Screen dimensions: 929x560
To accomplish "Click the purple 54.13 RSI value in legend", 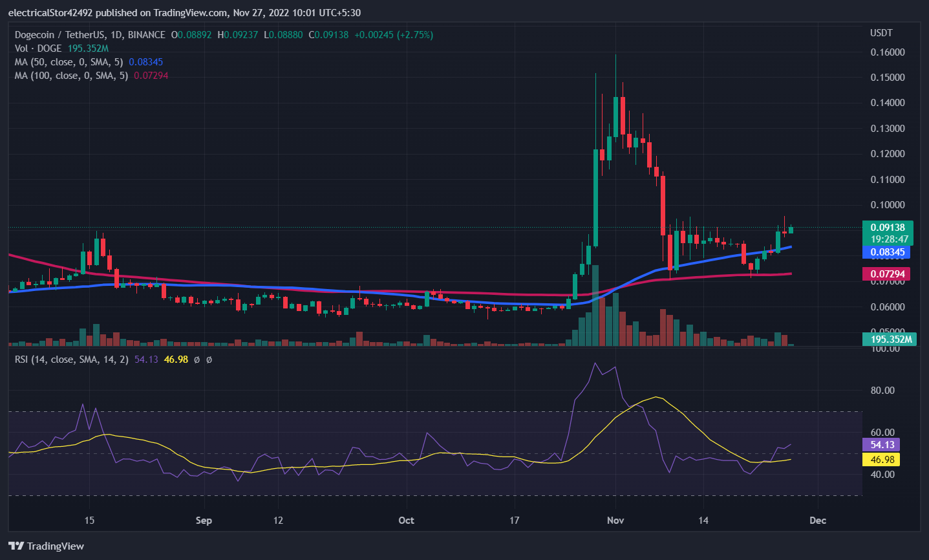I will (146, 360).
